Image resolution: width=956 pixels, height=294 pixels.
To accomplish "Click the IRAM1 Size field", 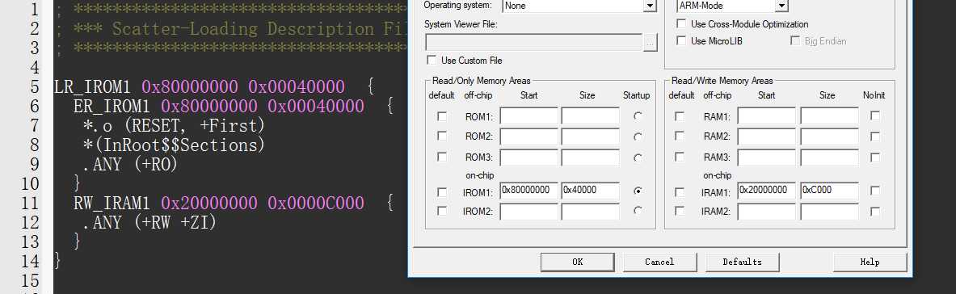I will (x=830, y=191).
